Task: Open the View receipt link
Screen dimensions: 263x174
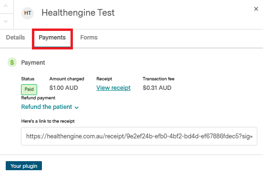Action: coord(113,87)
